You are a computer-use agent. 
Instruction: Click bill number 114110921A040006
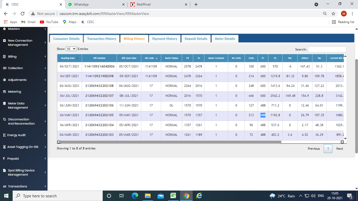100,66
